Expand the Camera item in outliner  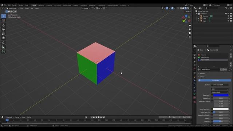pyautogui.click(x=199, y=16)
